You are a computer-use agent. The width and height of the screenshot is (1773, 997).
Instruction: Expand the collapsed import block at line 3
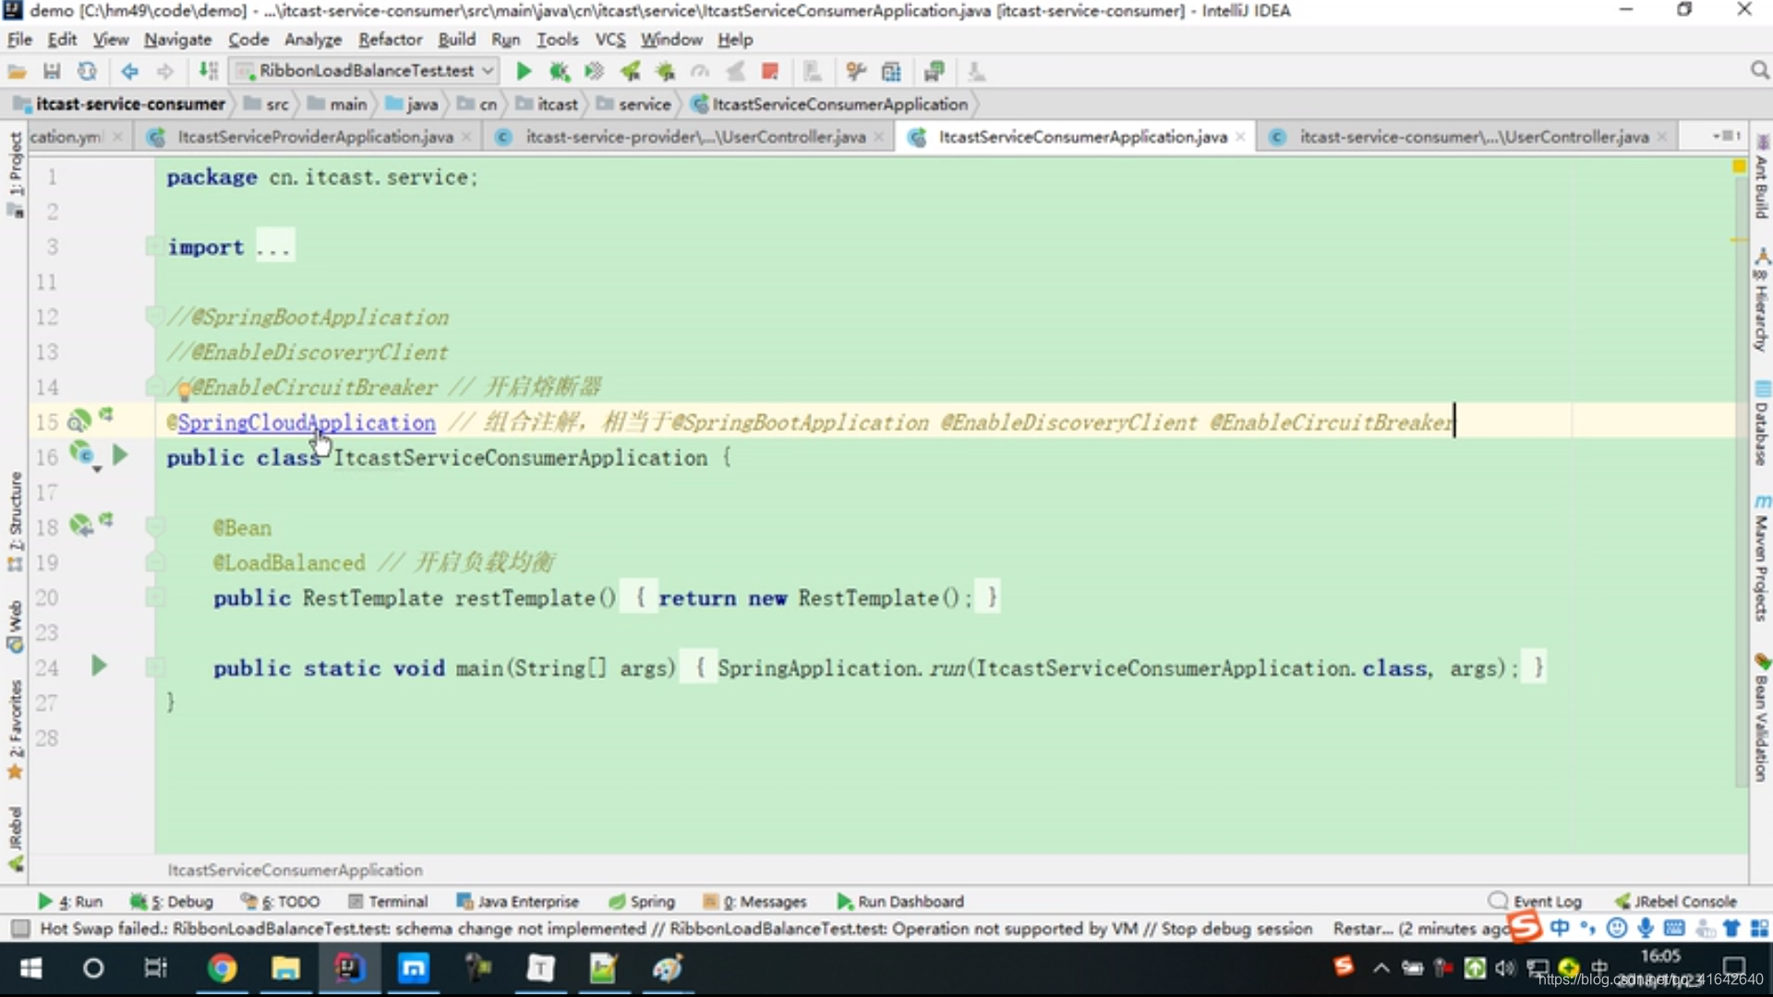pyautogui.click(x=274, y=247)
